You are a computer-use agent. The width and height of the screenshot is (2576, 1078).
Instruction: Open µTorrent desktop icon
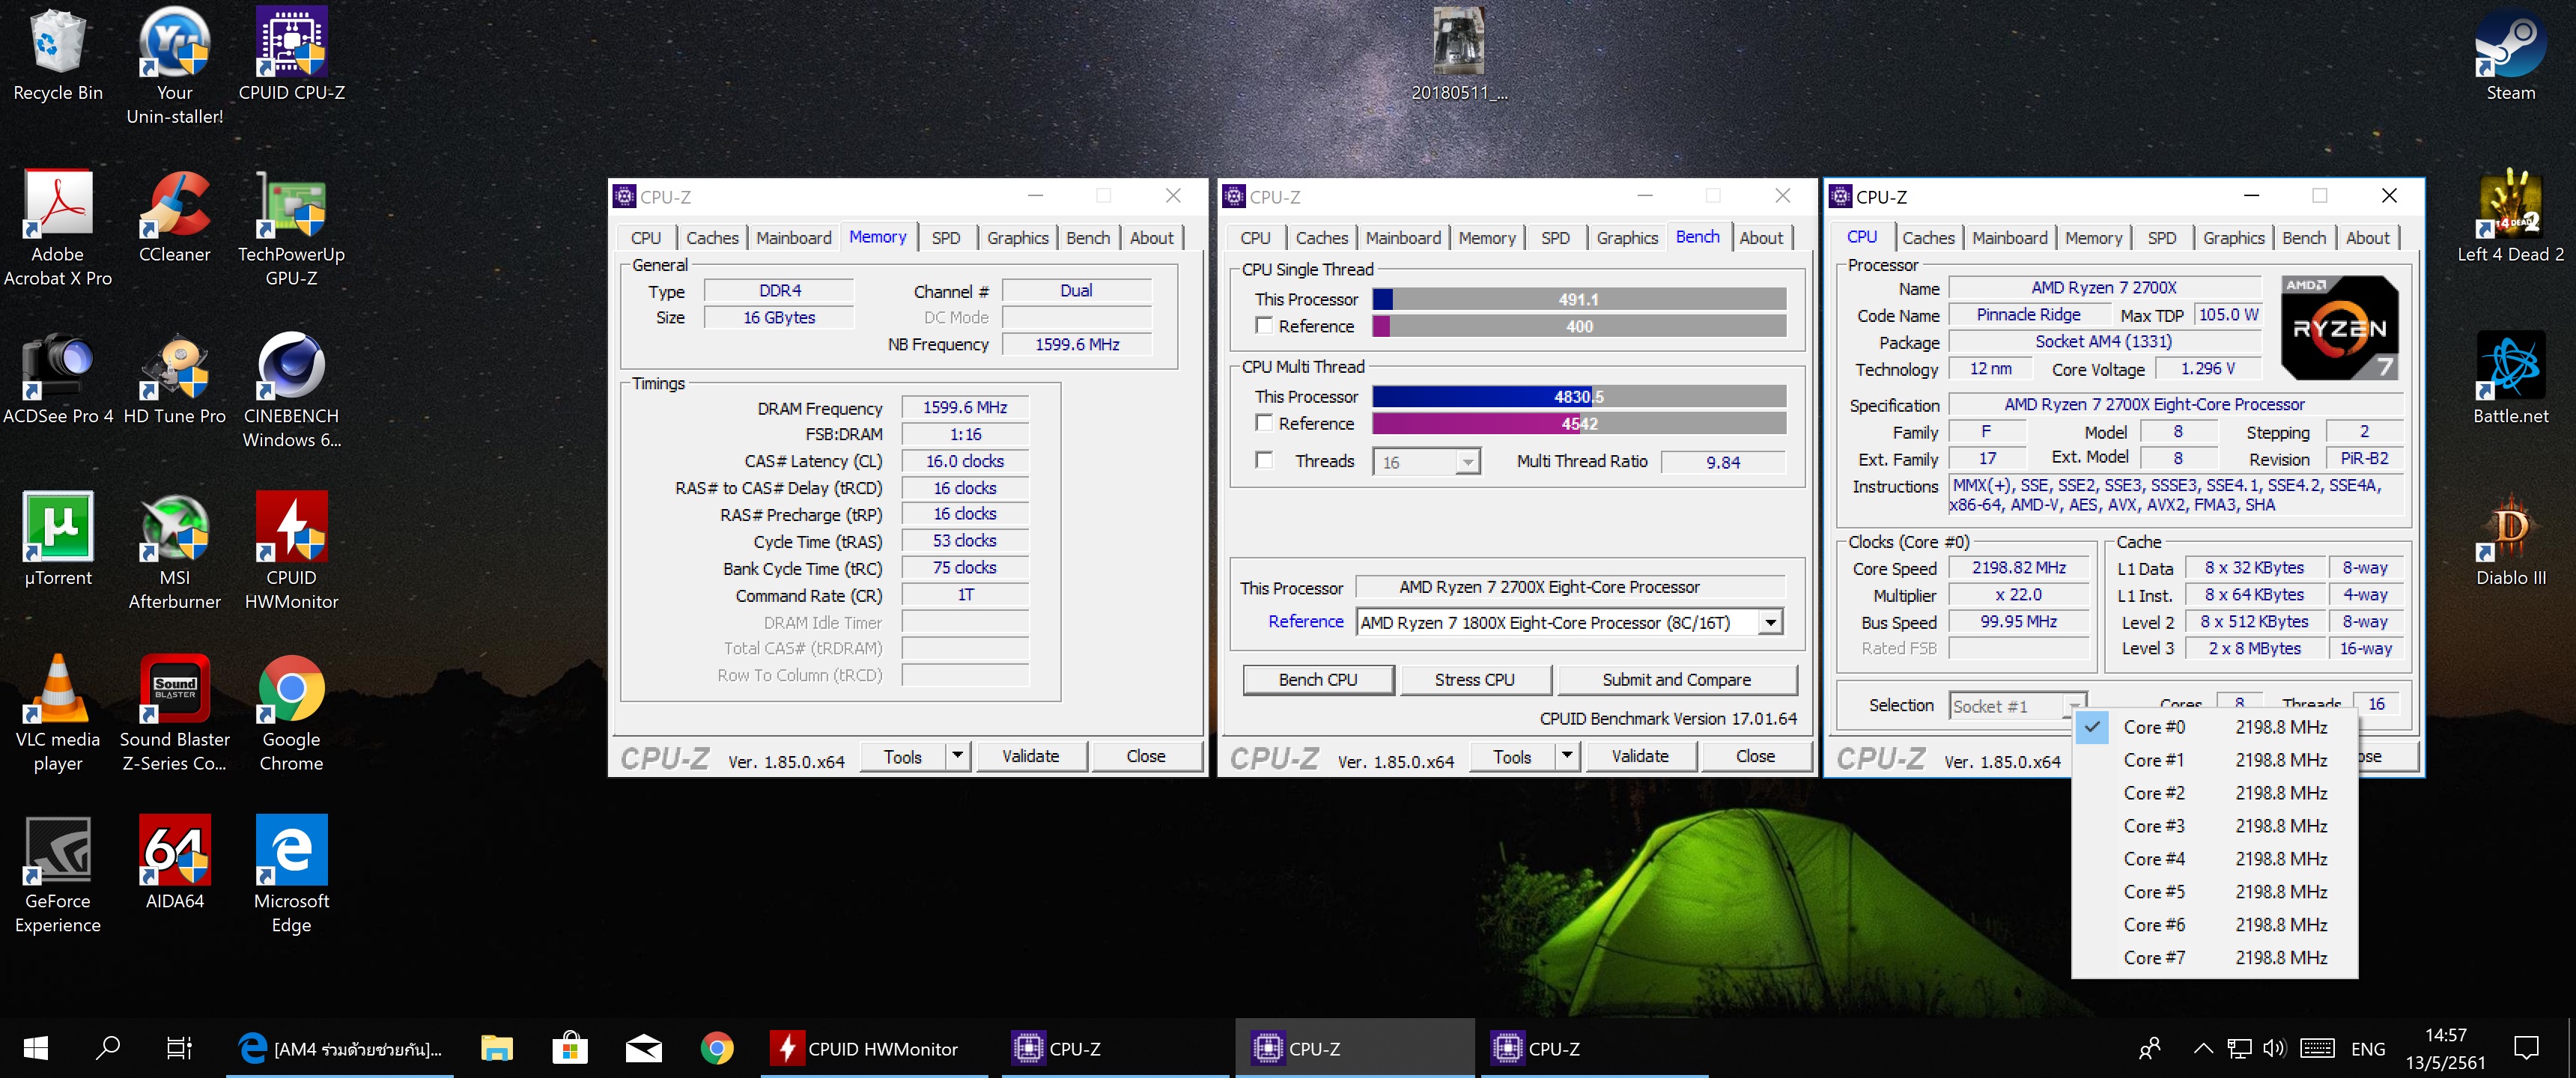[58, 539]
